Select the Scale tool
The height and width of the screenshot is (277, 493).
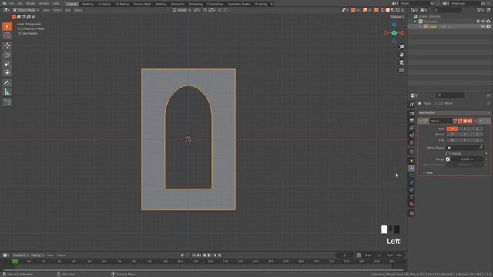7,64
